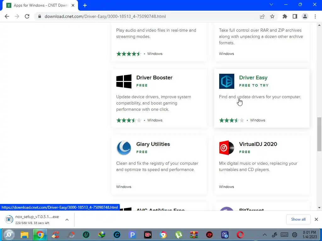The width and height of the screenshot is (322, 241).
Task: Open the blue C circle taskbar icon
Action: [x=117, y=235]
